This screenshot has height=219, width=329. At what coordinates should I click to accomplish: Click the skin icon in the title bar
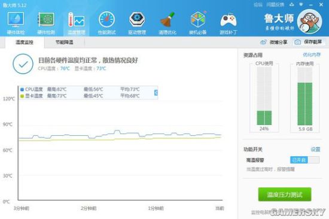coord(292,4)
